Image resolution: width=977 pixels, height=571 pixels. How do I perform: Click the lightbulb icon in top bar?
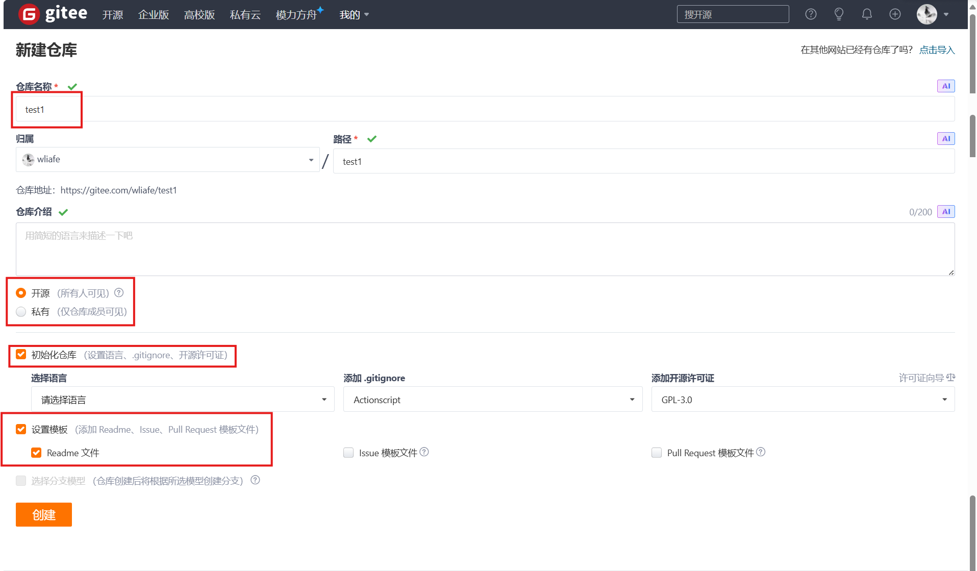click(839, 14)
